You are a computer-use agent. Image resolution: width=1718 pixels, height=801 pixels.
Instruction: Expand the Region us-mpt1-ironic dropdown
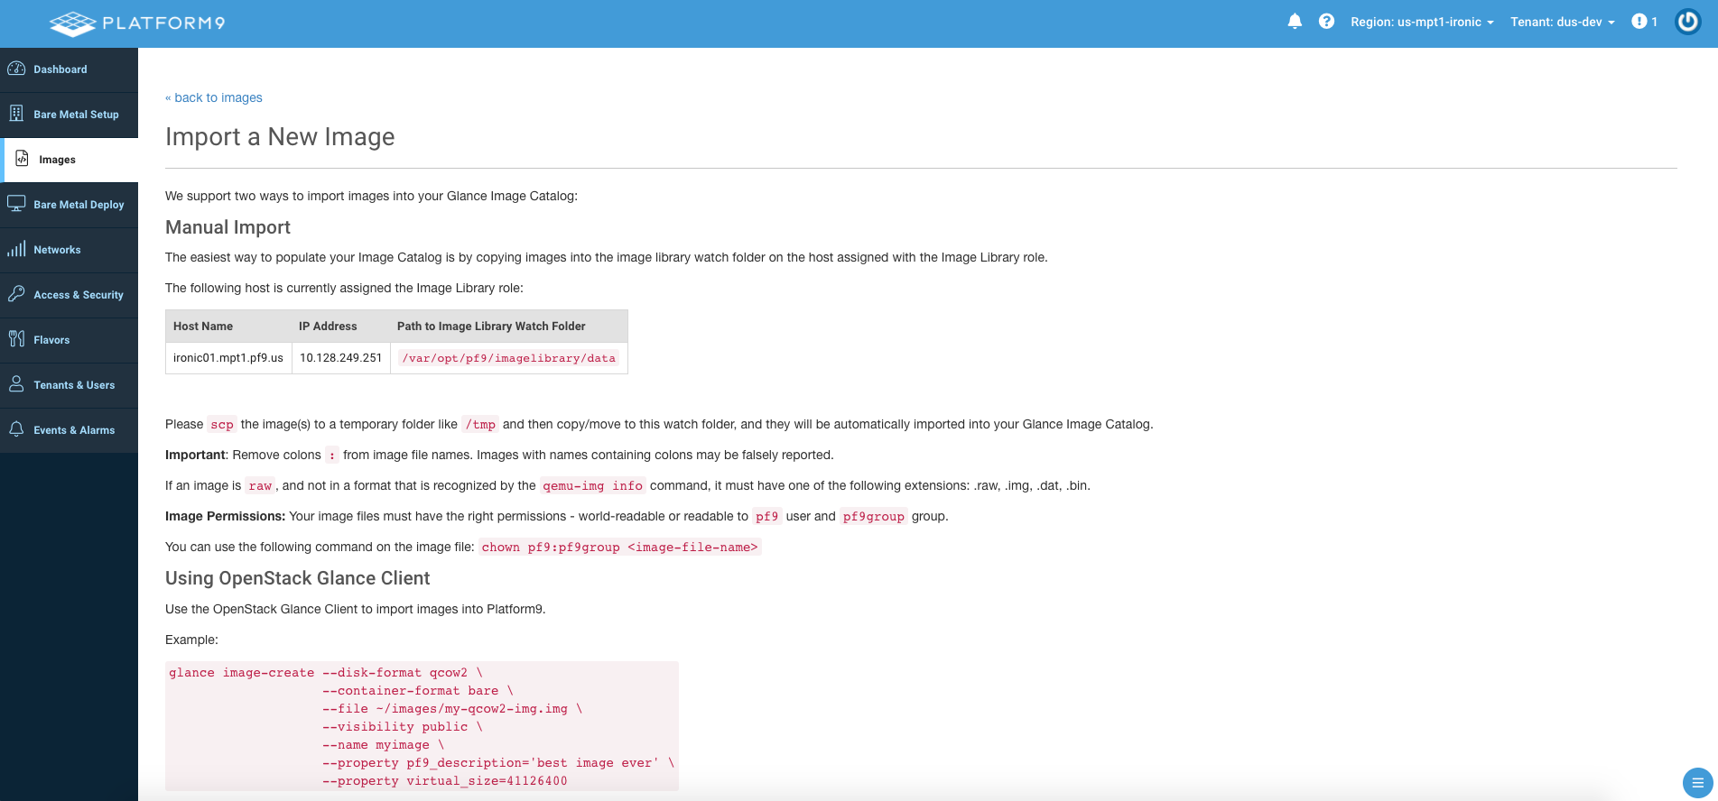[x=1422, y=23]
